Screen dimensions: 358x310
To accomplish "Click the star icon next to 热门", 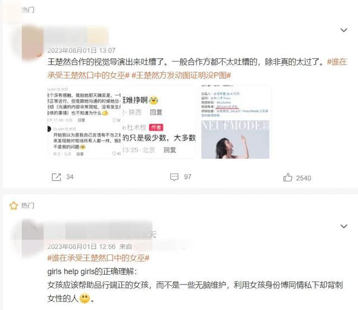I will click(13, 205).
